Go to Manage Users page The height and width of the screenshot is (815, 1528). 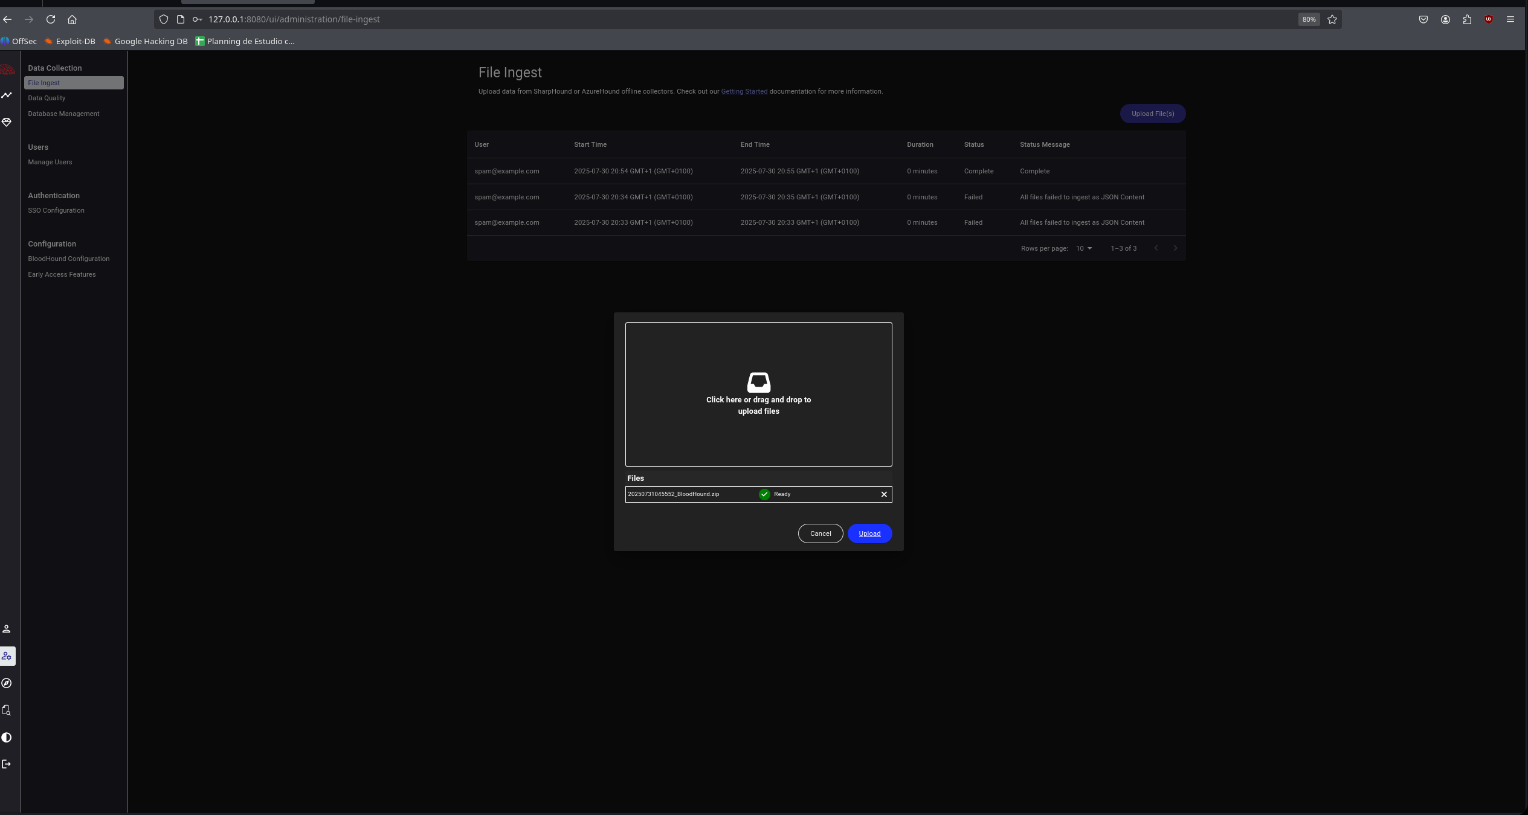(x=50, y=162)
